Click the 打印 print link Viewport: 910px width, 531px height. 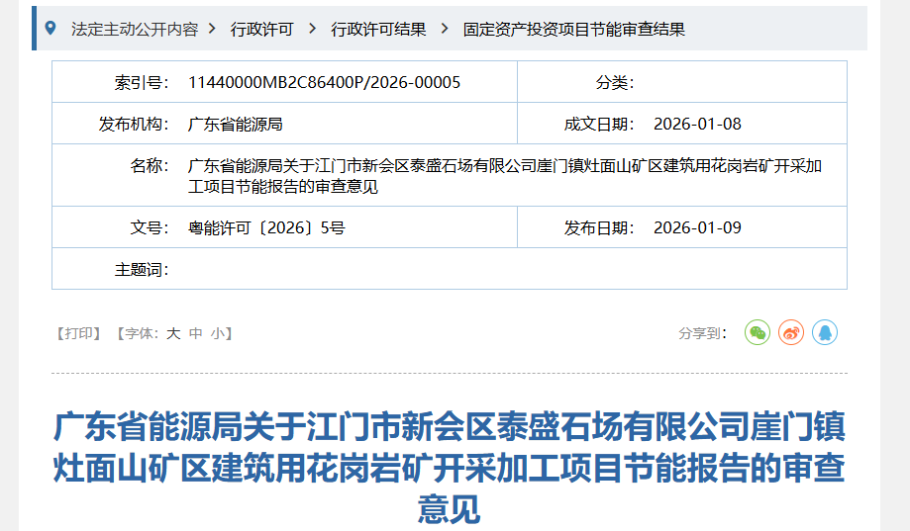click(83, 334)
